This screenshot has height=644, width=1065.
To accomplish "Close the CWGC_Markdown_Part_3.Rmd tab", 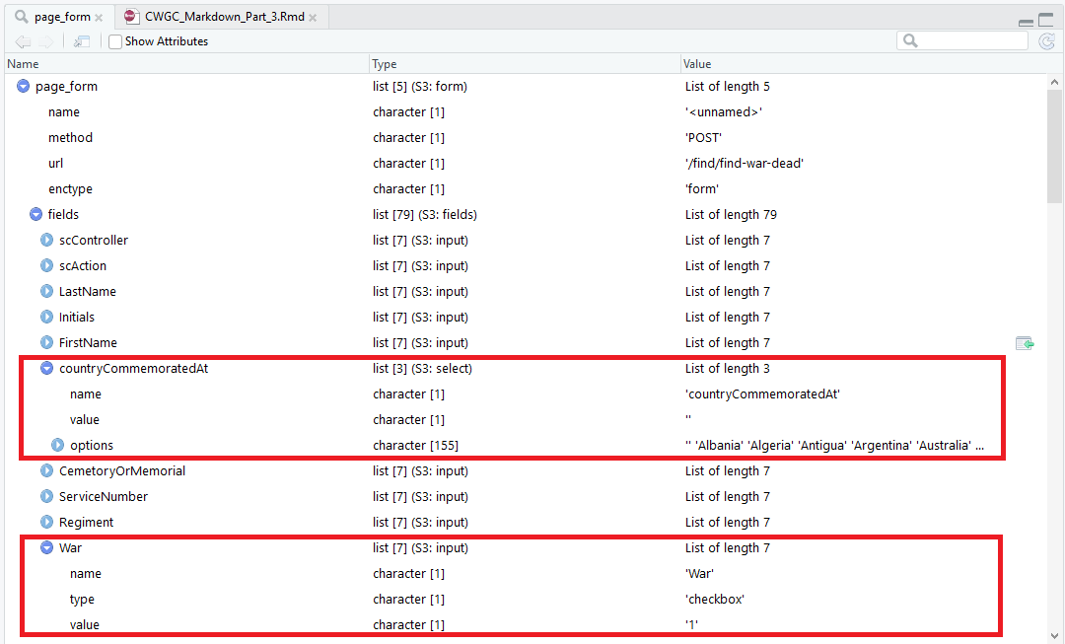I will click(x=313, y=18).
